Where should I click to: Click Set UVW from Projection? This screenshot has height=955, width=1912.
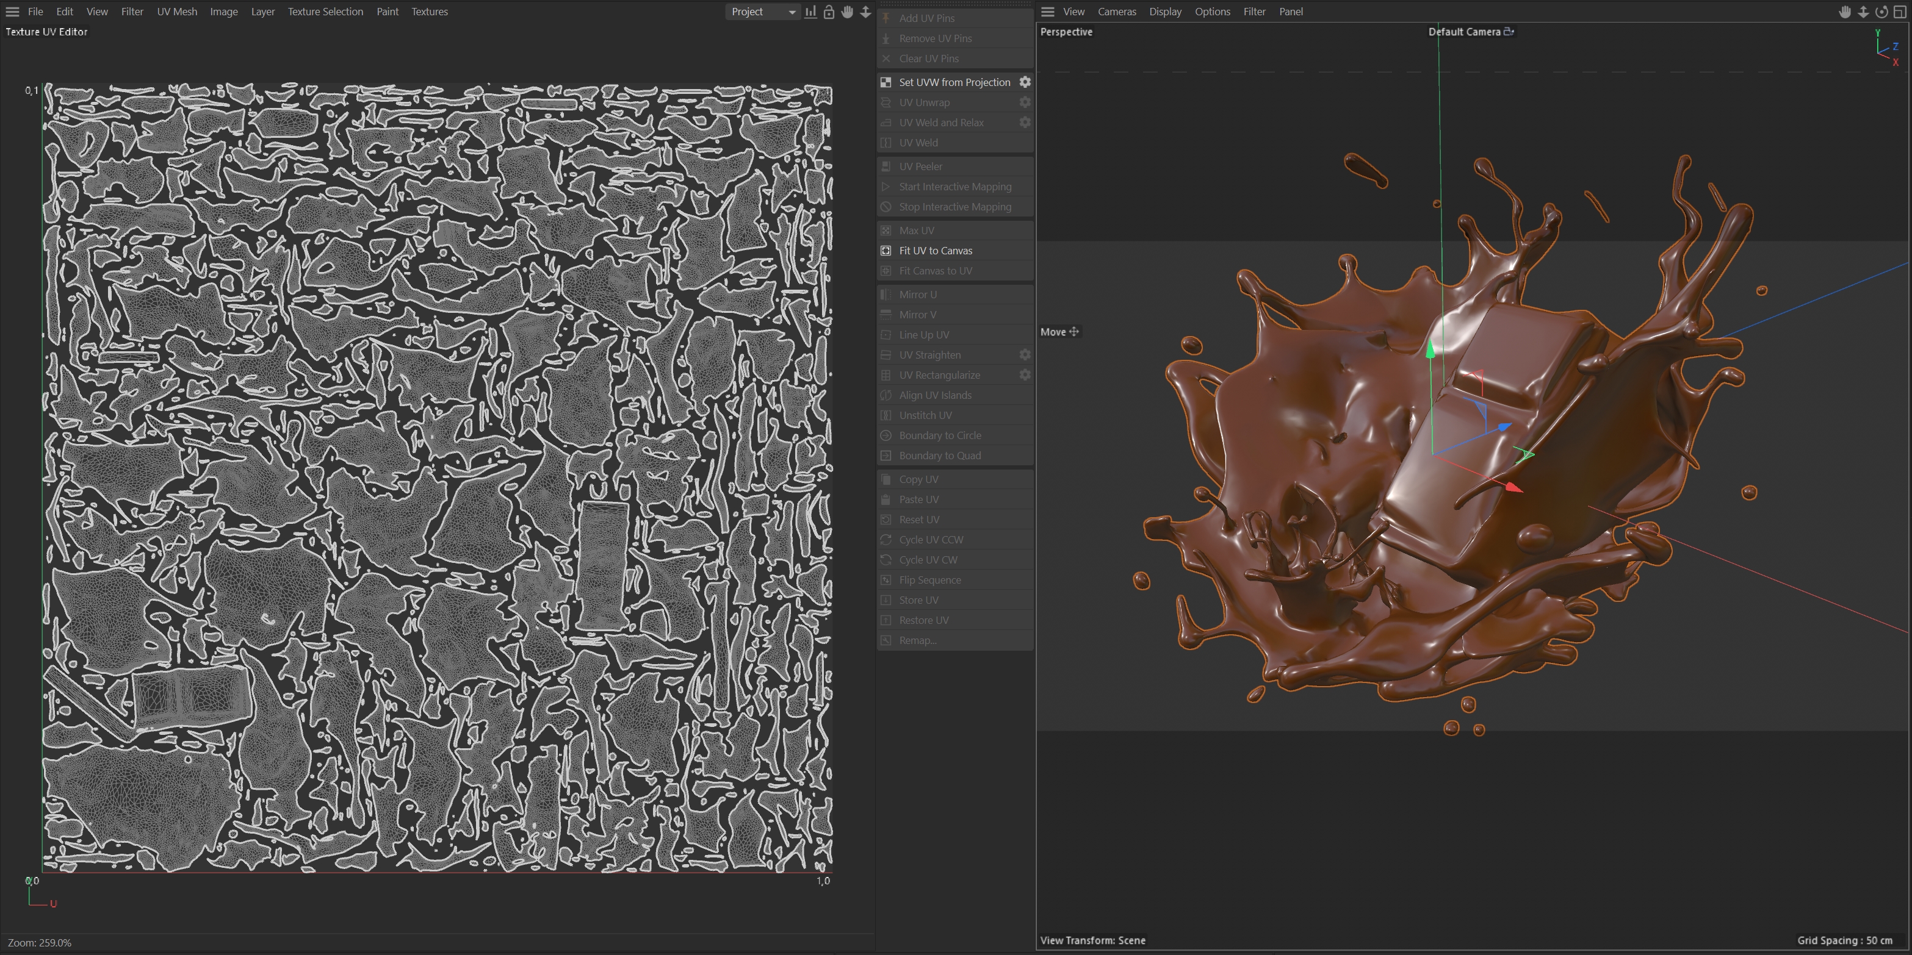954,82
